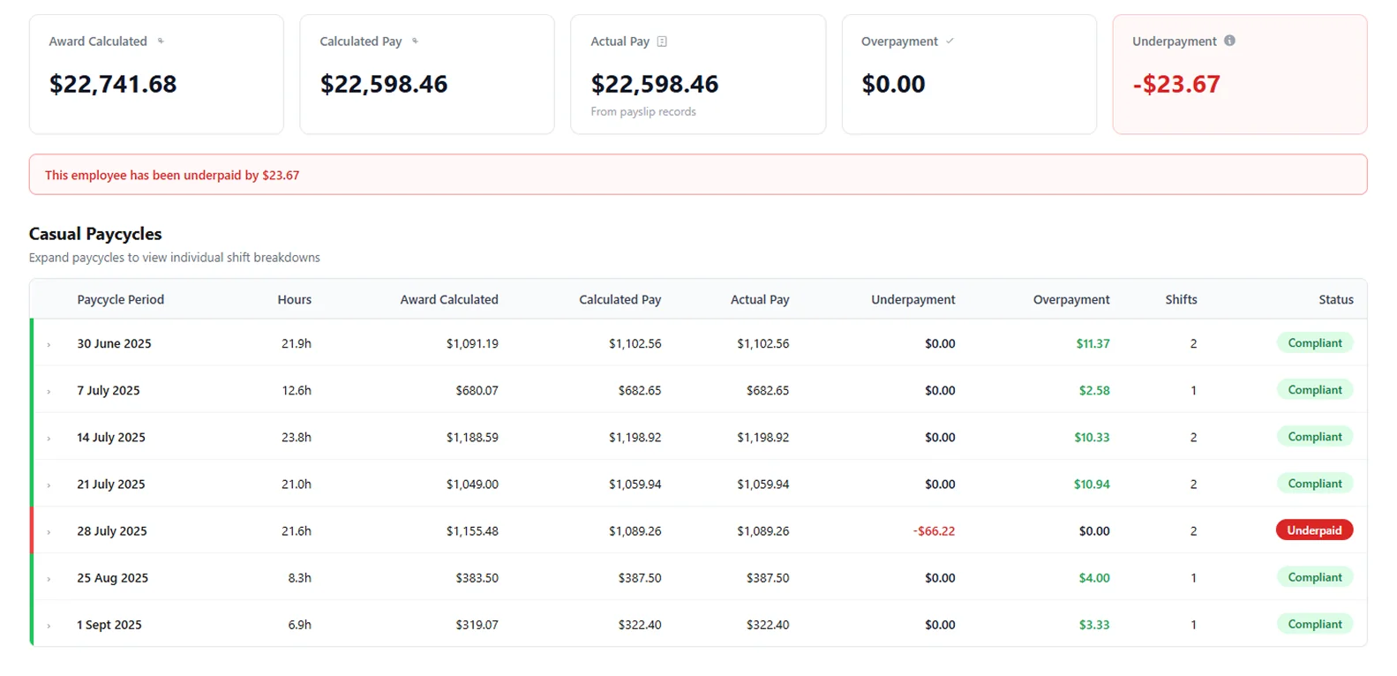The width and height of the screenshot is (1397, 676).
Task: Click the underpaid by $23.67 alert banner
Action: (x=698, y=175)
